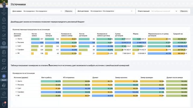This screenshot has height=108, width=193.
Task: Click the Средний чек column header
Action: 178,34
